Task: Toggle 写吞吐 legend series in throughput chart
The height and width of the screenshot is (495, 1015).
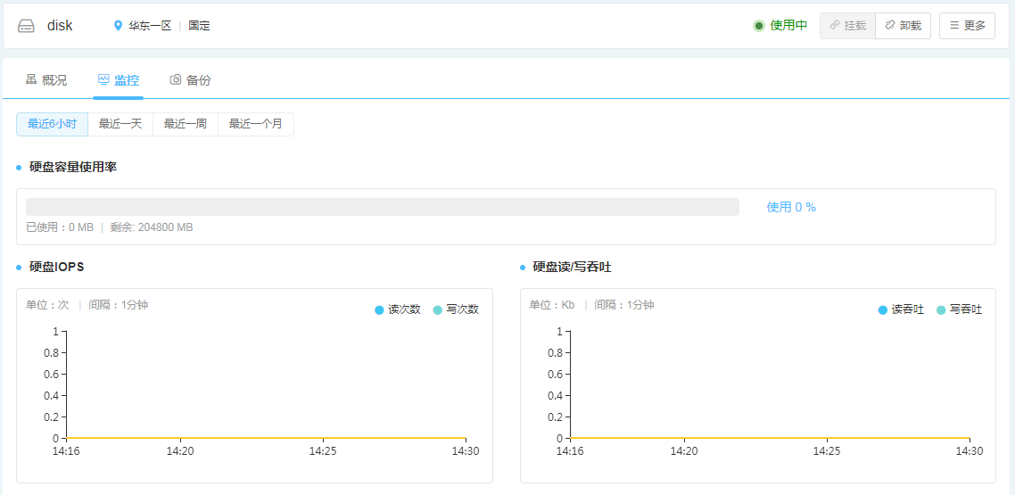Action: 960,310
